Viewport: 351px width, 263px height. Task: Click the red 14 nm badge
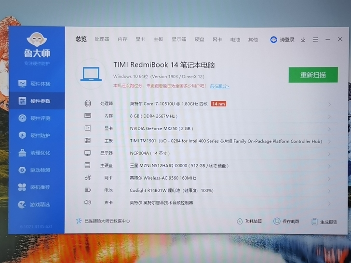point(218,104)
